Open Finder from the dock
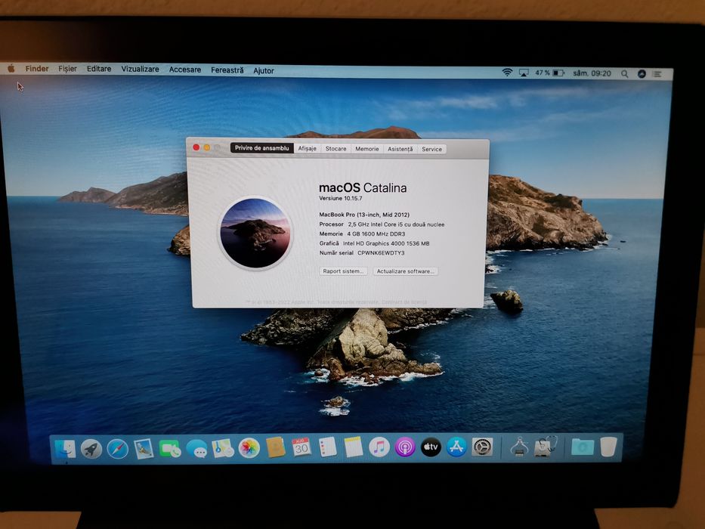 point(66,450)
